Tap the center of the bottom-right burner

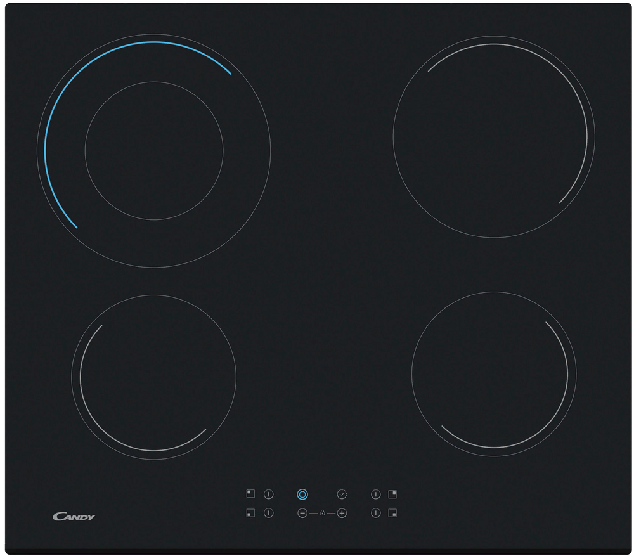(494, 374)
